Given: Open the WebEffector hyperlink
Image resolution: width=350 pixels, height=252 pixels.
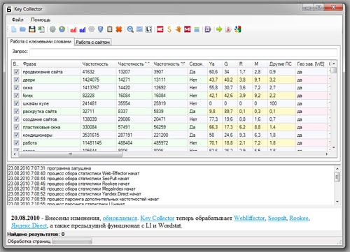Looking at the screenshot, I should point(249,218).
